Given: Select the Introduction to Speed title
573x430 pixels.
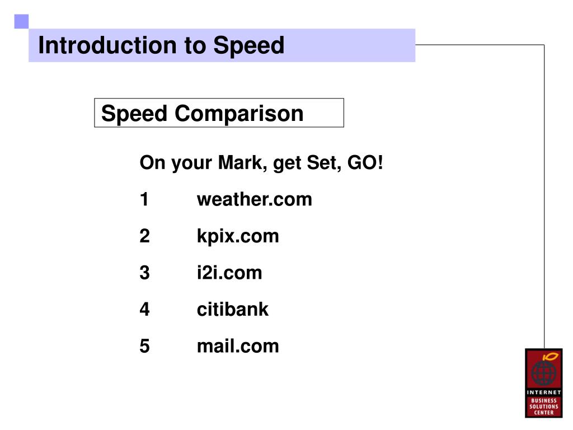Looking at the screenshot, I should pos(161,45).
